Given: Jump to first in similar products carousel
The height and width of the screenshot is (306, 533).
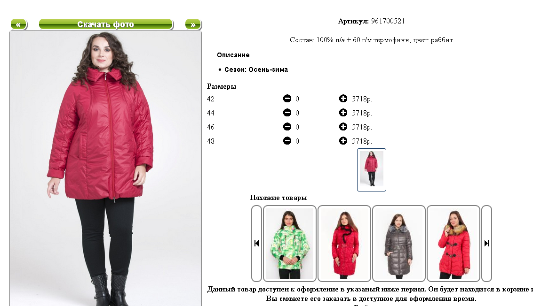Looking at the screenshot, I should tap(257, 243).
